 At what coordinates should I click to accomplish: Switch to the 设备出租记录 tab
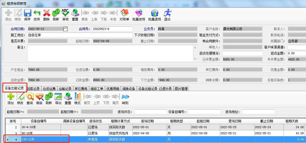(x=14, y=88)
